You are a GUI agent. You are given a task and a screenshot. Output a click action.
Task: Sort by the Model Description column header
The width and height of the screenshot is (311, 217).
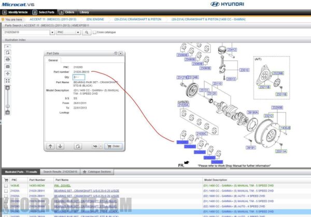coord(216,180)
